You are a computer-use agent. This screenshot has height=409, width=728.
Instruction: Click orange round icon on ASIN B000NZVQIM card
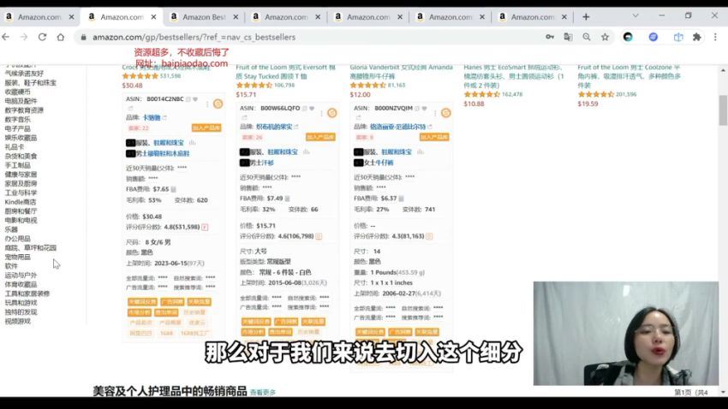click(x=445, y=113)
